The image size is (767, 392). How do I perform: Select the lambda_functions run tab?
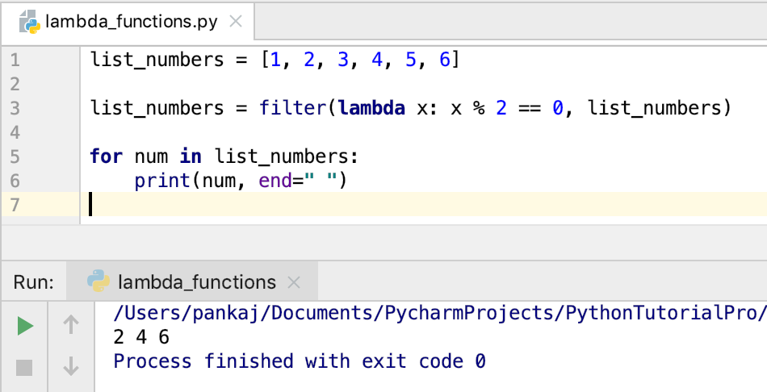(x=192, y=282)
